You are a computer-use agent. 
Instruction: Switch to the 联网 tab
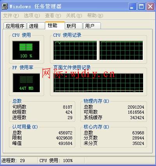[74, 26]
